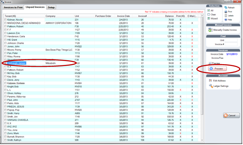Cancel the Invoice window

pos(231,115)
